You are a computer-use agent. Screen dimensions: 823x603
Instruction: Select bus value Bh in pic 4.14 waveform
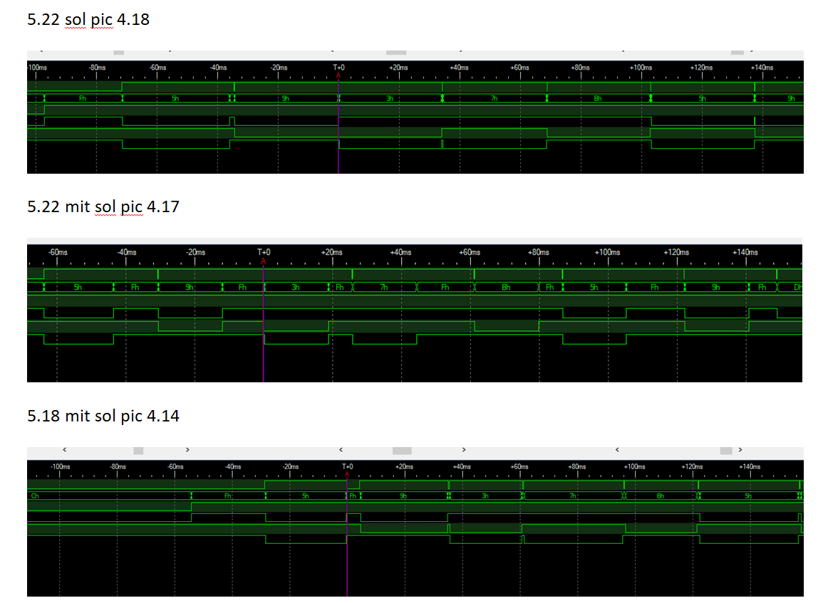pyautogui.click(x=661, y=496)
